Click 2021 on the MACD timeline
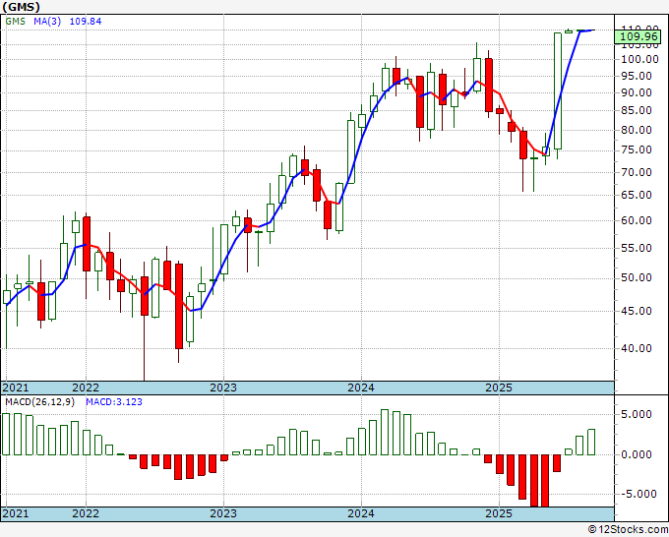The width and height of the screenshot is (669, 537). 16,513
